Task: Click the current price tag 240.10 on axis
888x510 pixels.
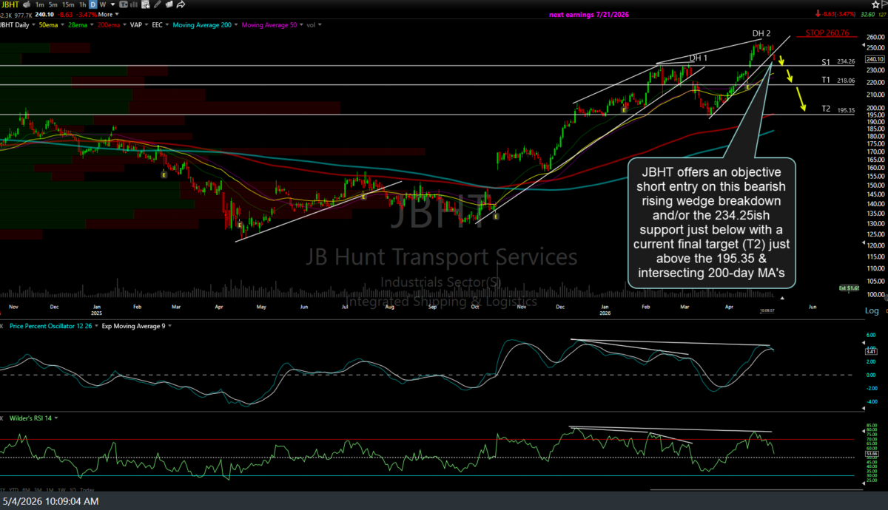Action: click(875, 58)
